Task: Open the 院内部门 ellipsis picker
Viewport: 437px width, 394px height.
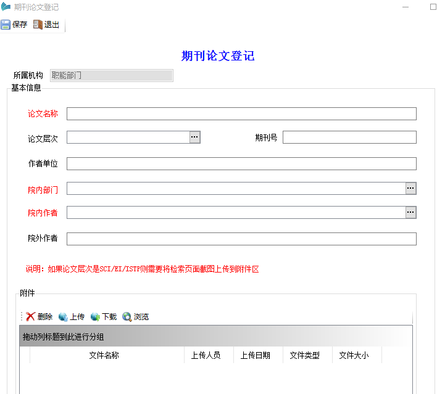Action: pos(410,189)
